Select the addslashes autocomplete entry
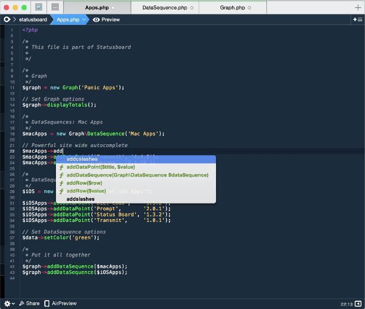 pos(80,199)
